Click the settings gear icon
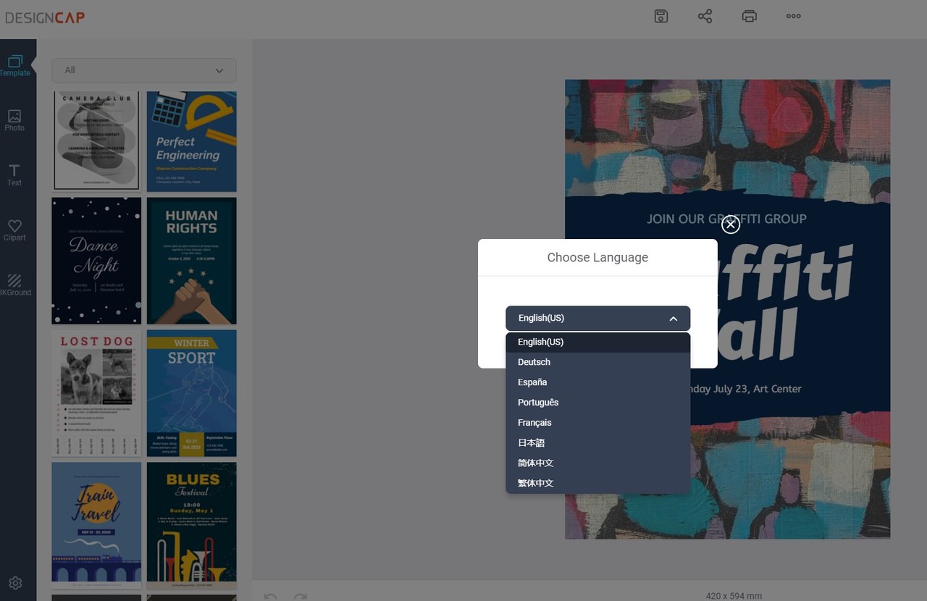 point(15,583)
